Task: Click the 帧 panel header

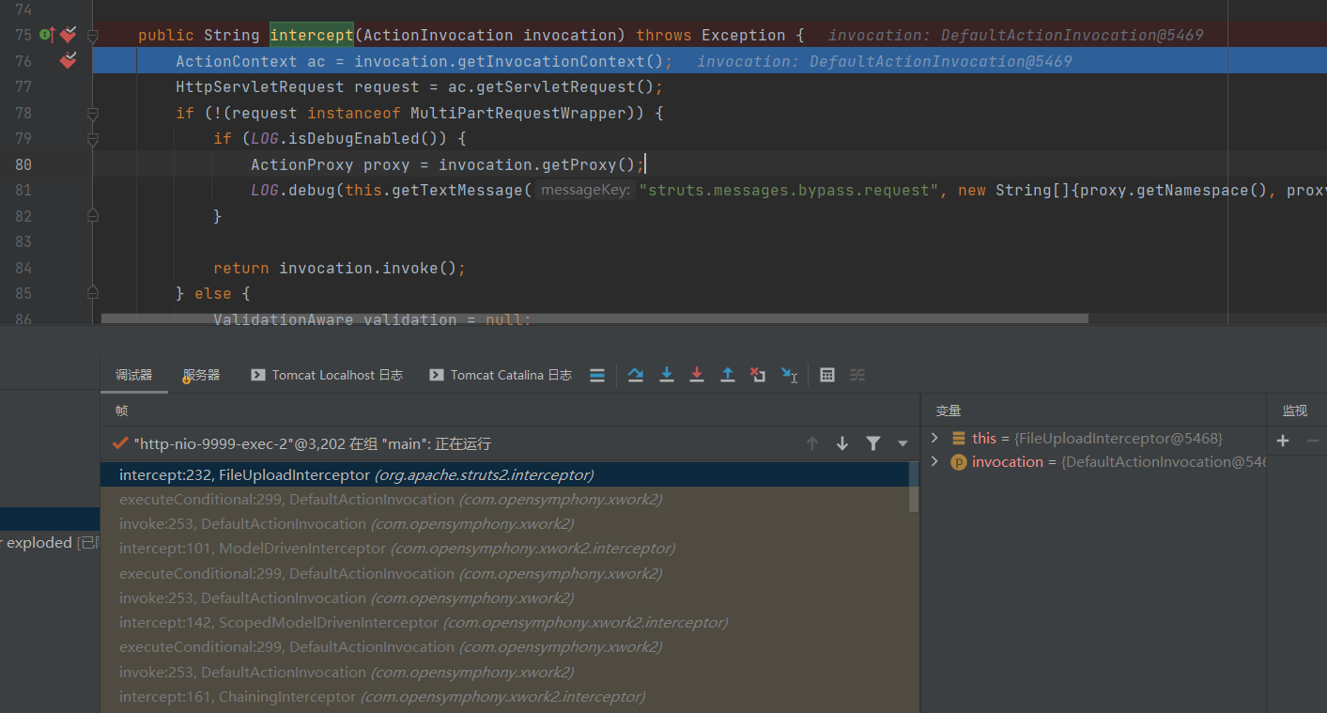Action: [121, 411]
